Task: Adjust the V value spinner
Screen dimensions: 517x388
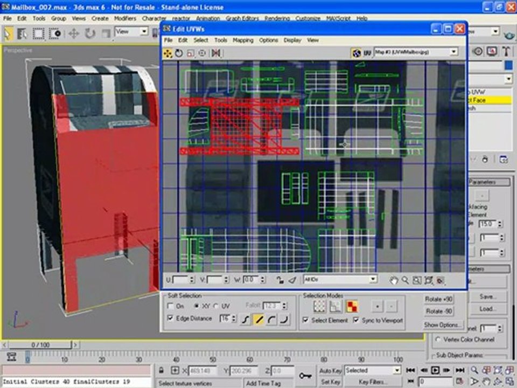Action: coord(226,280)
